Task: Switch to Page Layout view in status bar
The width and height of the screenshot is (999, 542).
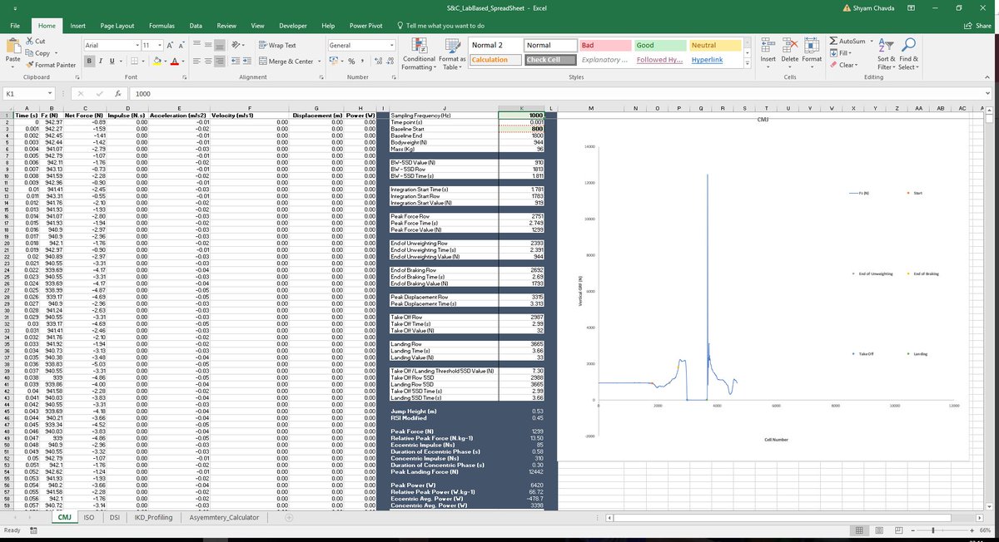Action: pos(879,530)
